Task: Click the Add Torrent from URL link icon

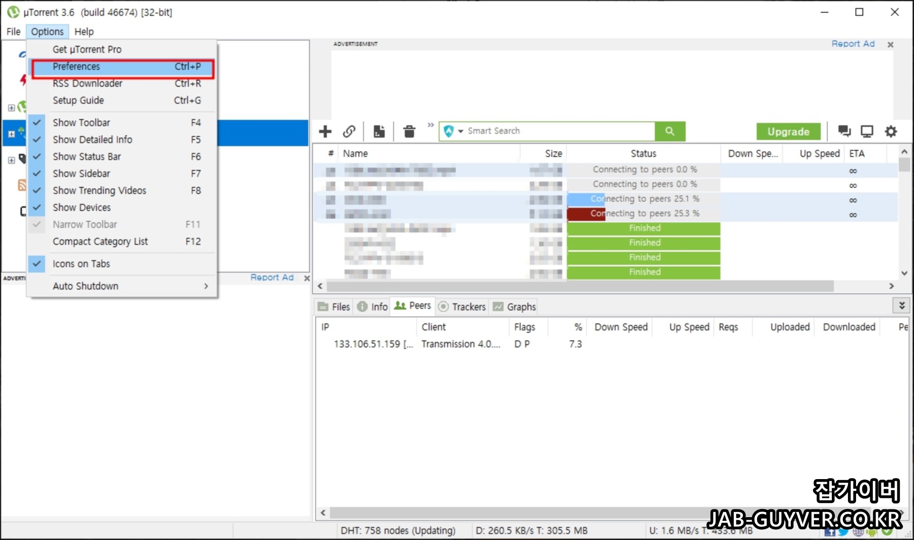Action: click(x=349, y=131)
